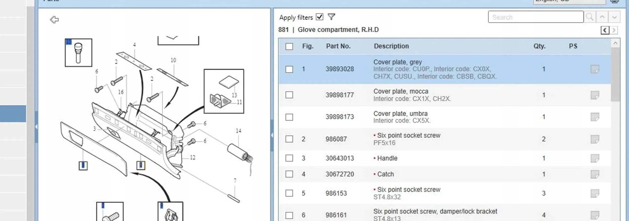Screen dimensions: 629x221
Task: Click part number 30643013
Action: 340,158
